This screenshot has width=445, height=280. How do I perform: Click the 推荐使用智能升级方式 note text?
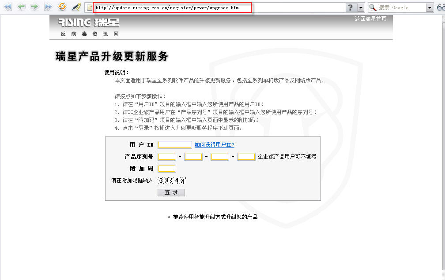point(213,217)
